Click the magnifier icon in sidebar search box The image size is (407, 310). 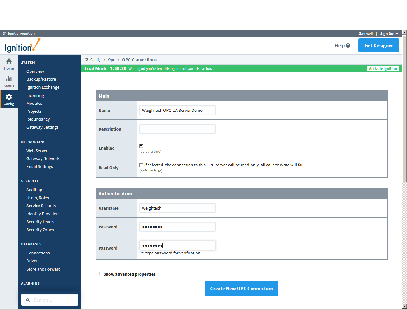point(27,300)
